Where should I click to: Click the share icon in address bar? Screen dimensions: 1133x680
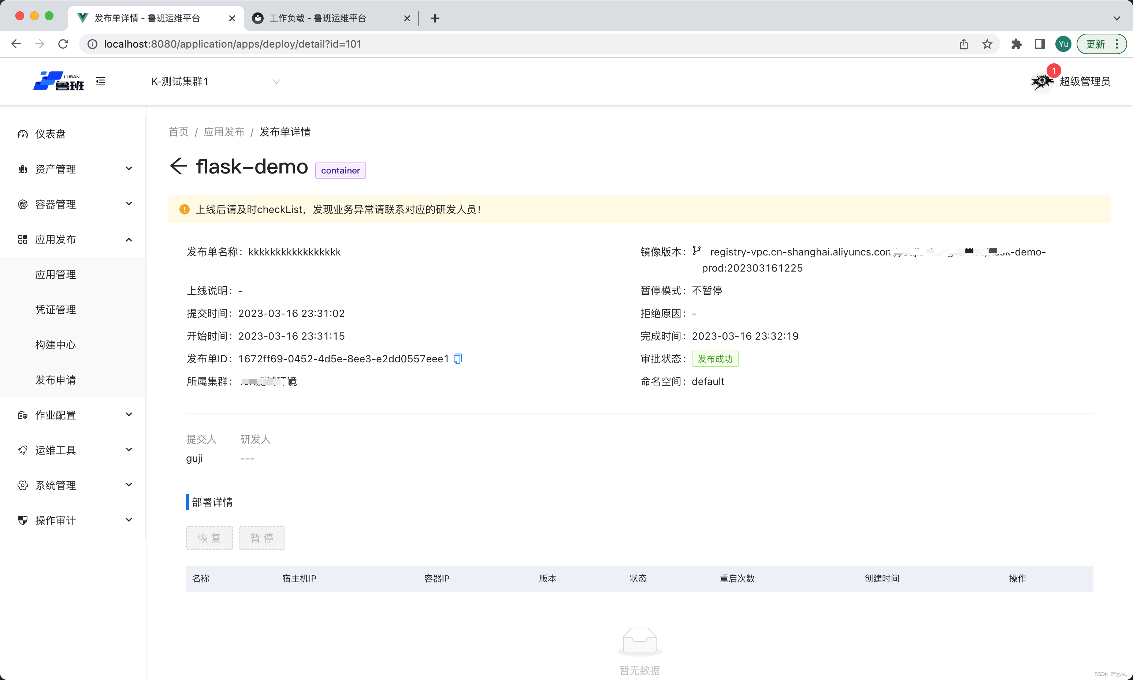(x=963, y=44)
